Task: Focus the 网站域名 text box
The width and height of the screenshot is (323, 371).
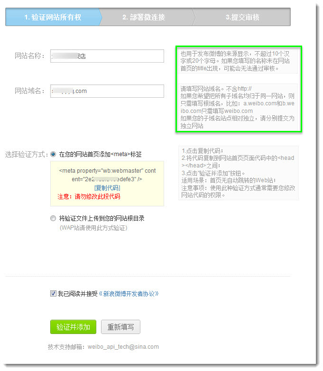Action: click(x=107, y=91)
